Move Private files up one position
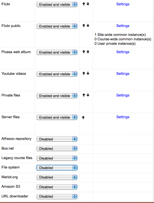 tap(84, 95)
